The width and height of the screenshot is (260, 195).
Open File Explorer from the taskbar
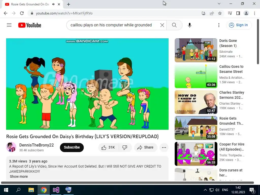pyautogui.click(x=31, y=190)
